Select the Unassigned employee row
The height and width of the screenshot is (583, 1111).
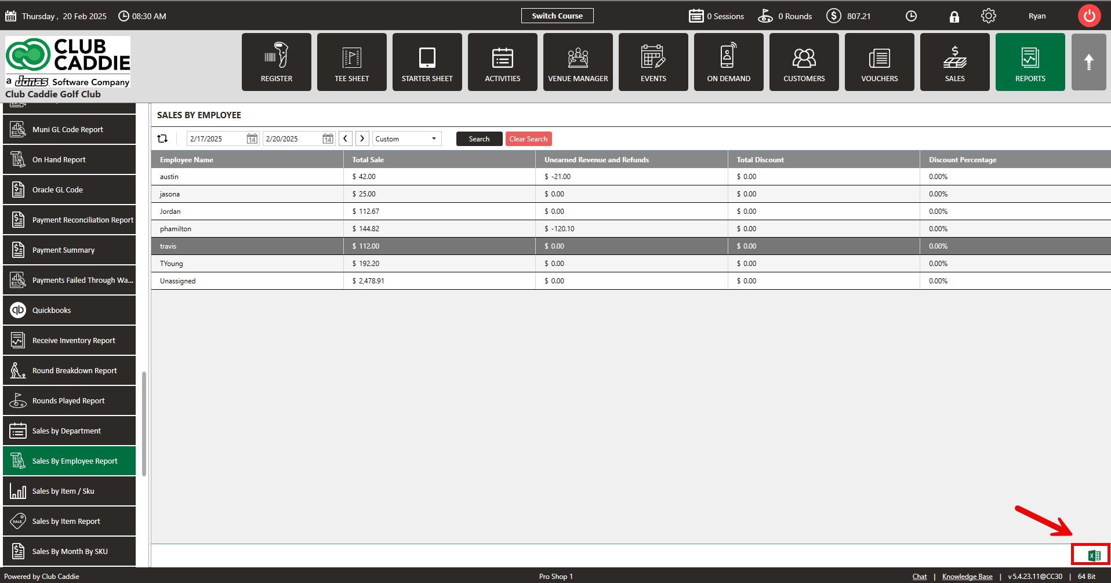(x=631, y=281)
